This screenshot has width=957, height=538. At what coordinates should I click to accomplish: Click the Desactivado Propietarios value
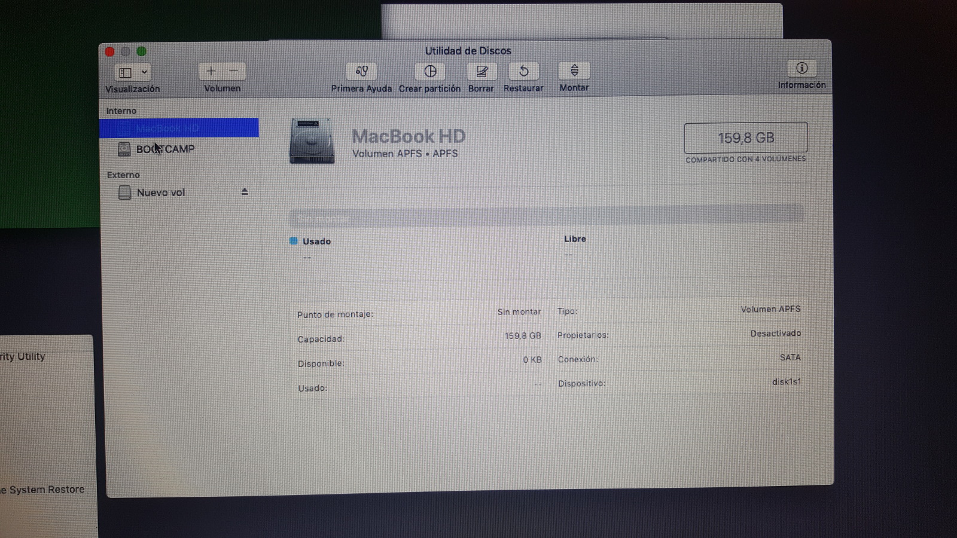776,334
